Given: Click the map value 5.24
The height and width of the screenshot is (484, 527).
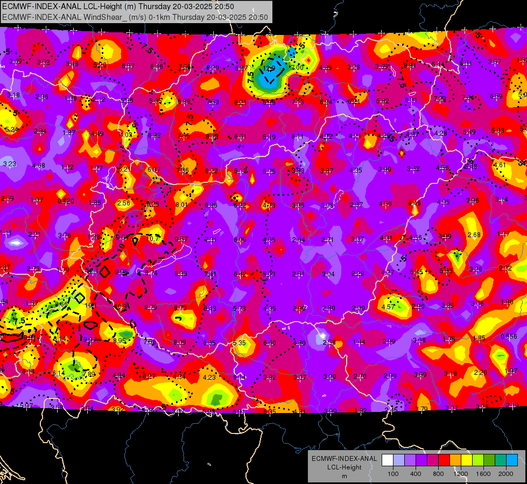Looking at the screenshot, I should pos(11,129).
